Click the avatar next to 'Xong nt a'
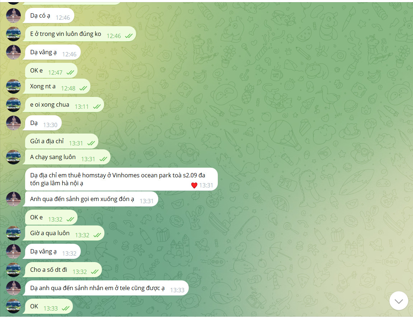 13,87
